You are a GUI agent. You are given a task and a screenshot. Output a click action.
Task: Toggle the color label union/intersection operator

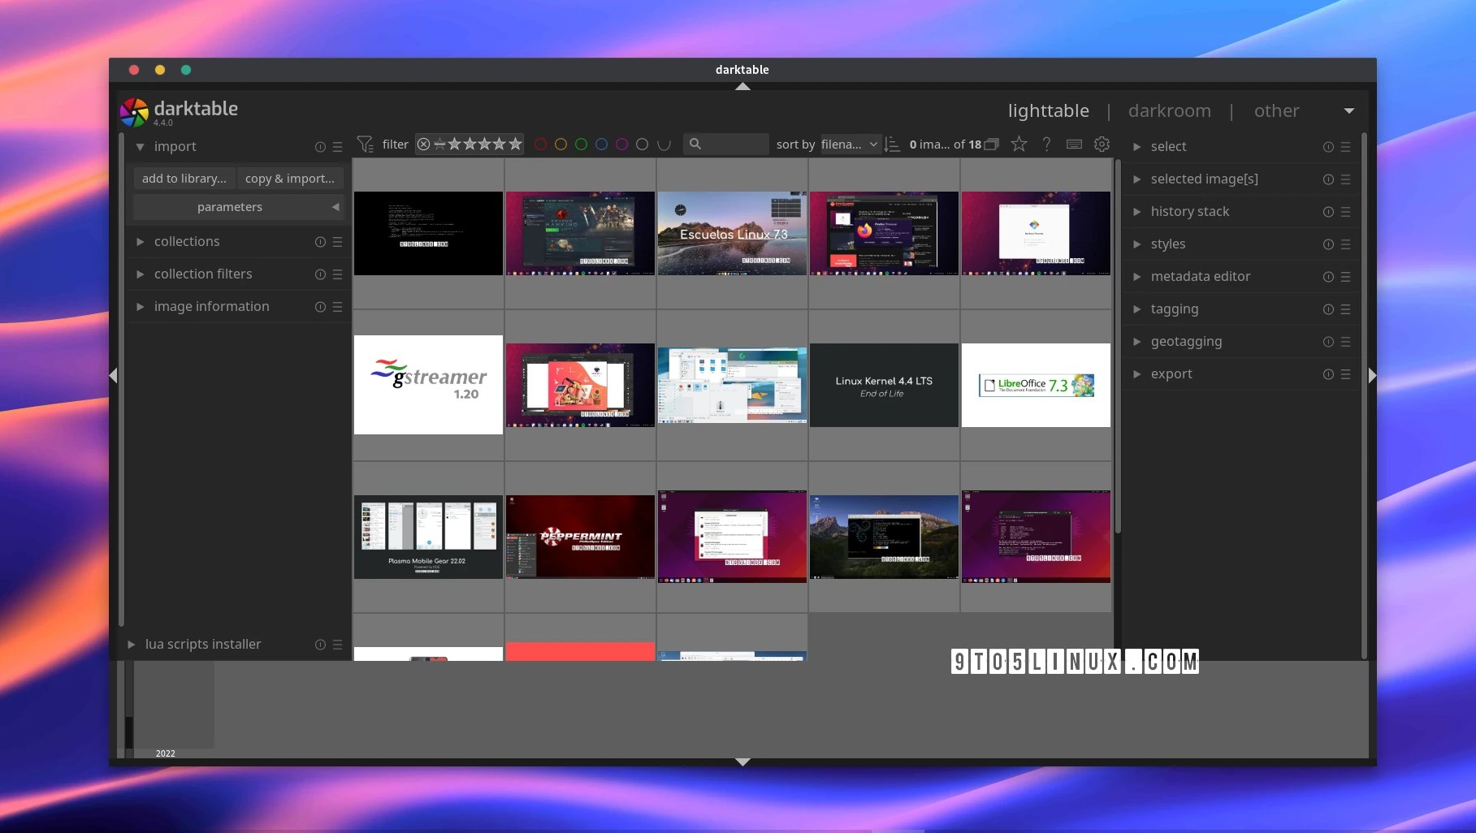tap(664, 145)
